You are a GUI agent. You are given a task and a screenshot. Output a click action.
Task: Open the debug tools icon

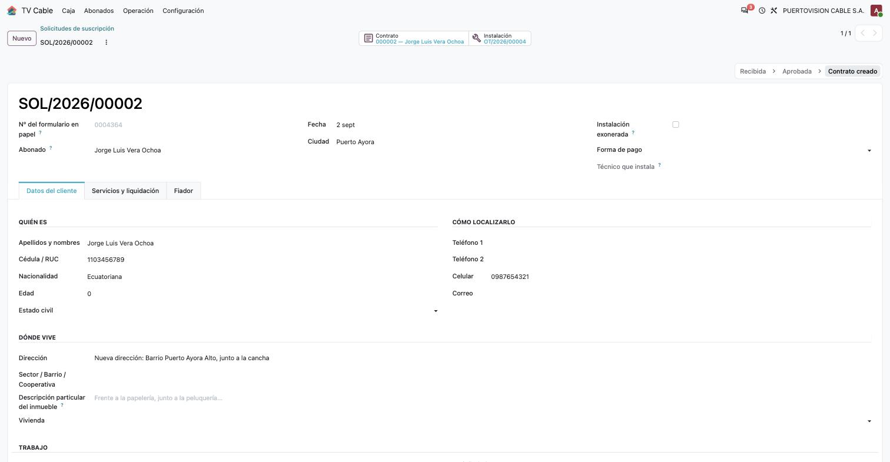pyautogui.click(x=773, y=11)
